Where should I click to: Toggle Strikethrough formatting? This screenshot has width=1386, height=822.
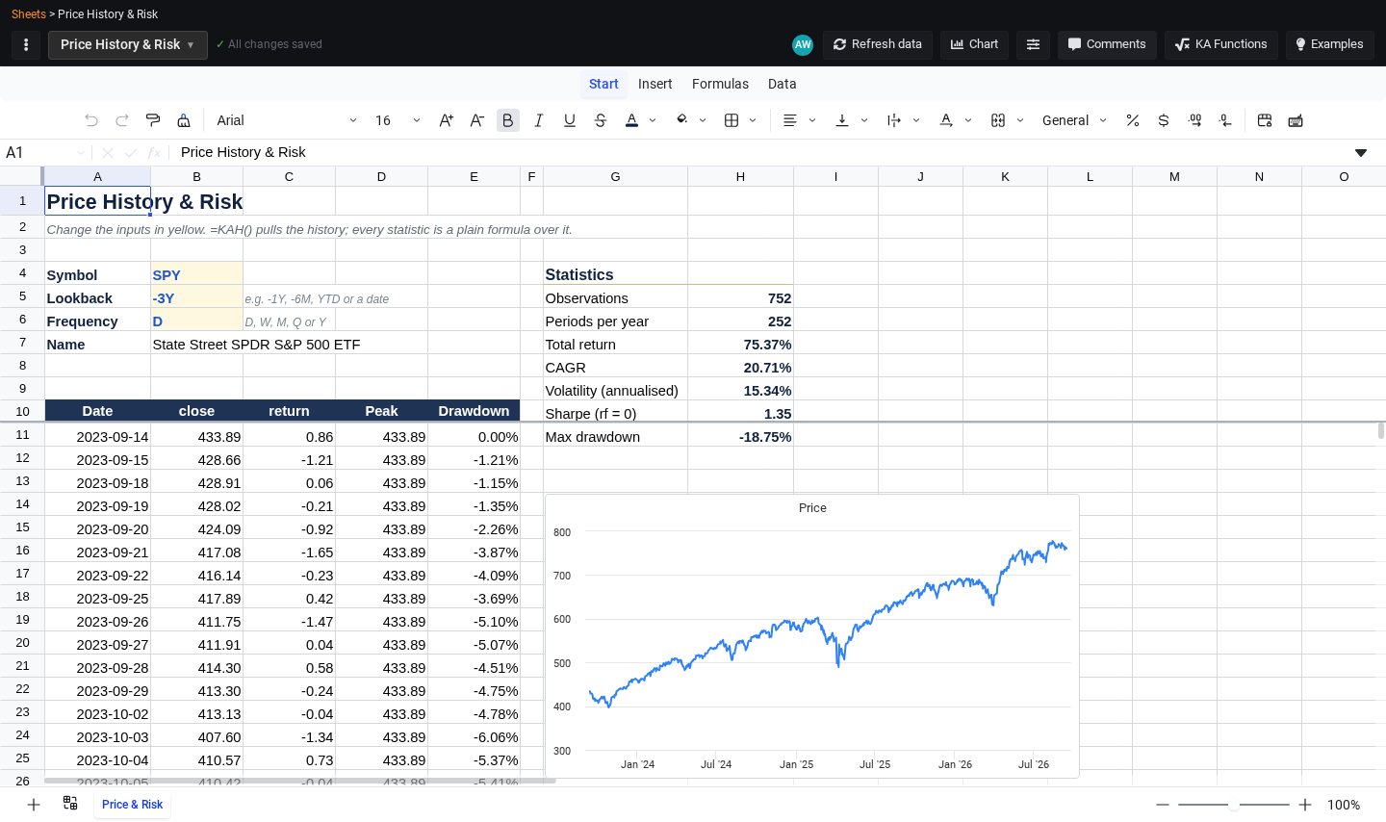point(600,120)
